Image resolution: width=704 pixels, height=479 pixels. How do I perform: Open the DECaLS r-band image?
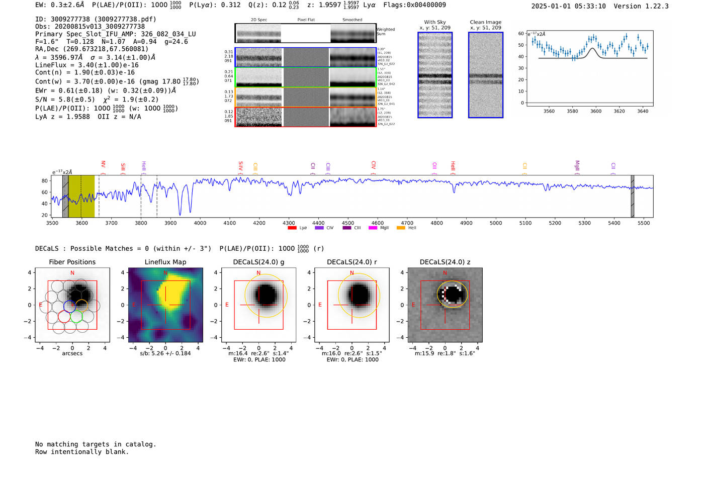pyautogui.click(x=352, y=305)
